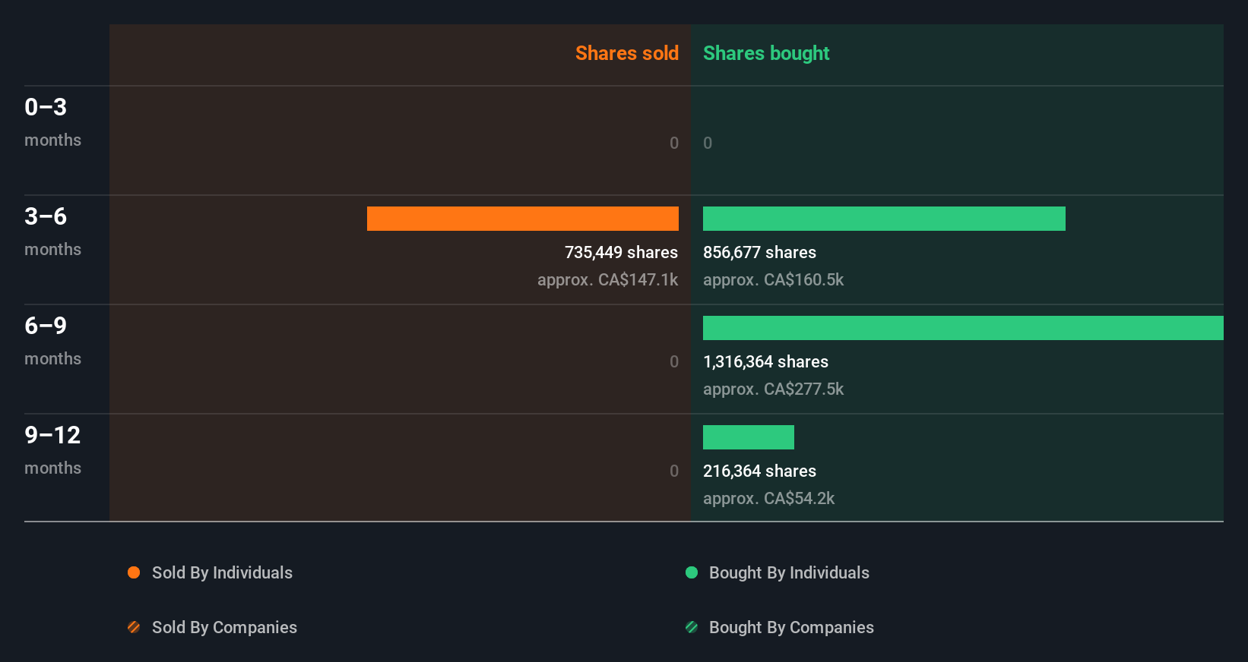The image size is (1248, 662).
Task: Click the Shares bought column header
Action: click(766, 53)
